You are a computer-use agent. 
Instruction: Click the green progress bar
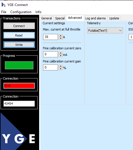(x=19, y=65)
